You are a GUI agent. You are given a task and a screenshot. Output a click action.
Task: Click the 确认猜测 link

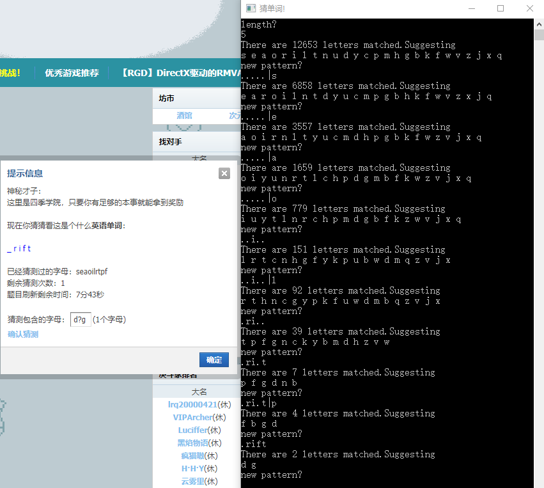[23, 335]
